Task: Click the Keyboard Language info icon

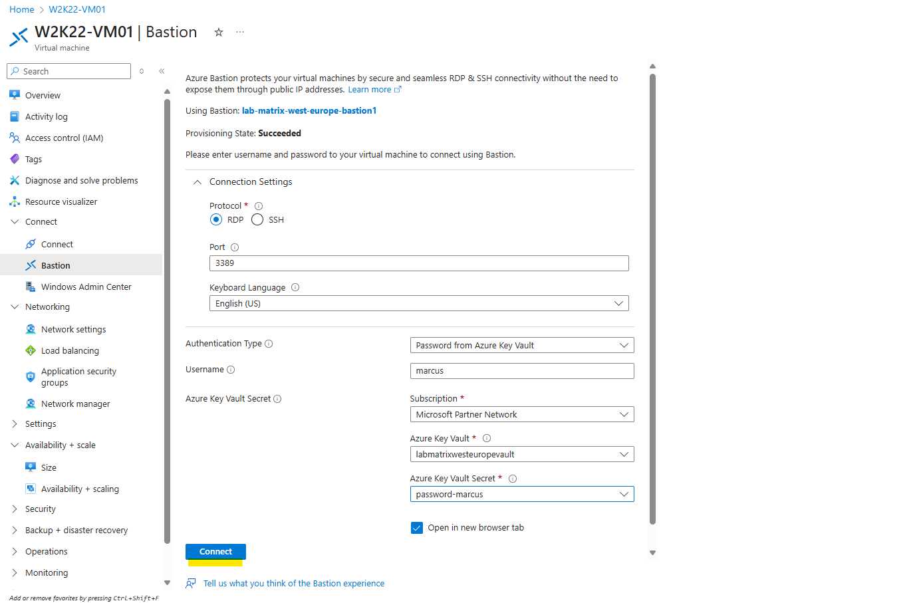Action: point(295,287)
